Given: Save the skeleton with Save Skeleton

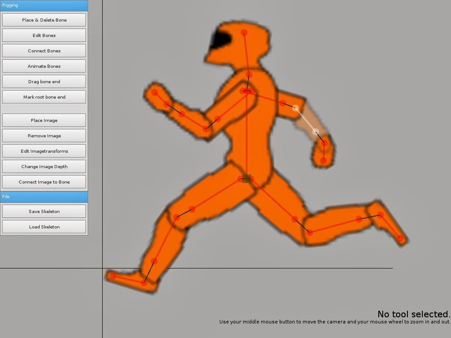Looking at the screenshot, I should (44, 211).
